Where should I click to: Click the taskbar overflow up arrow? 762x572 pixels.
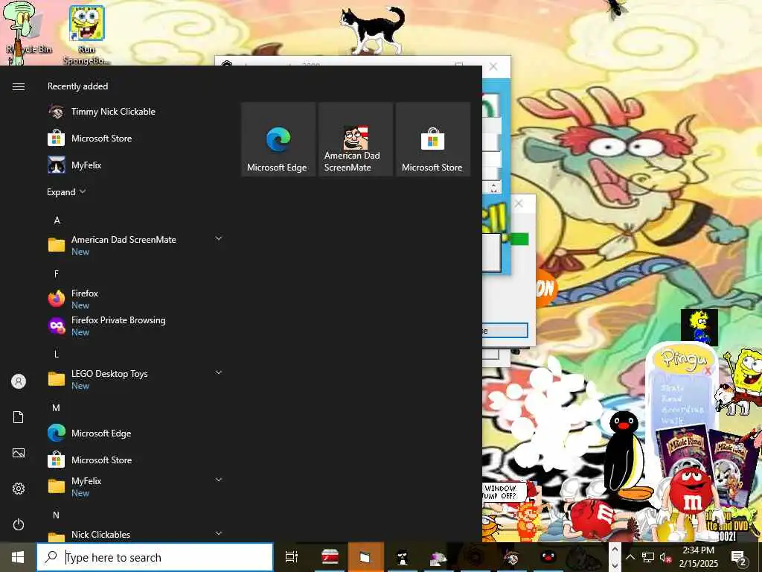(x=615, y=549)
